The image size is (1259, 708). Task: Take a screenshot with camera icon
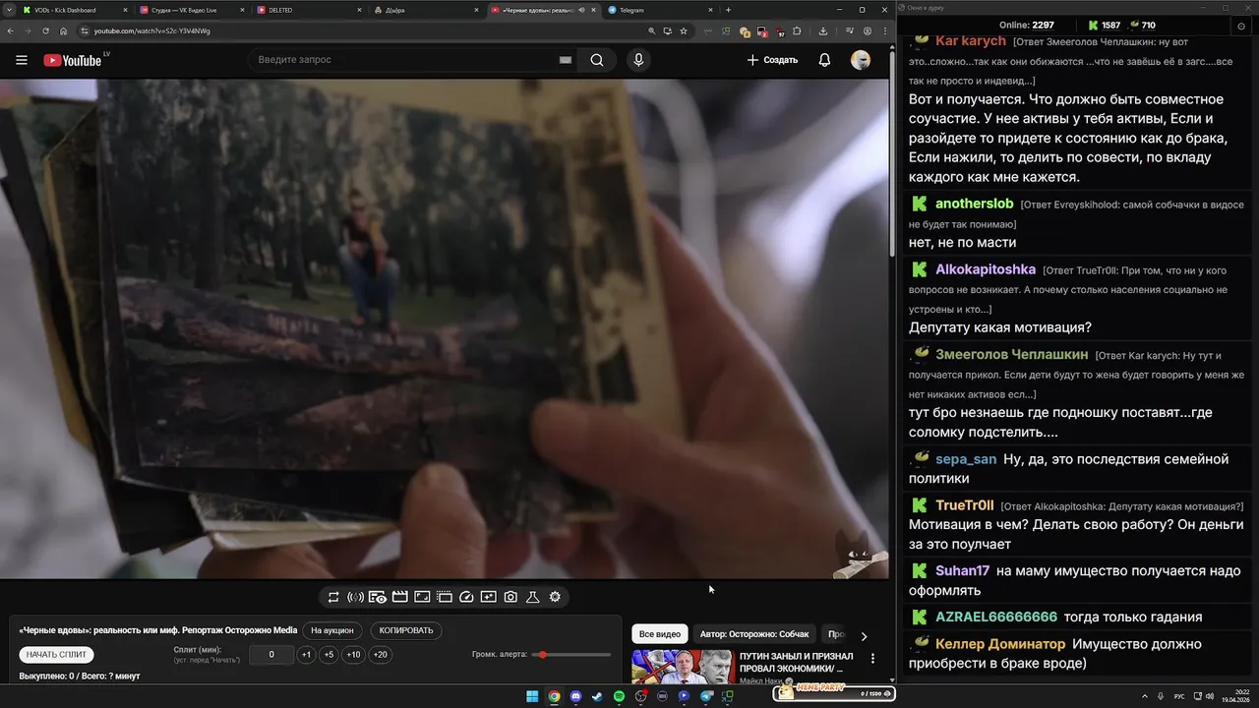[x=510, y=597]
